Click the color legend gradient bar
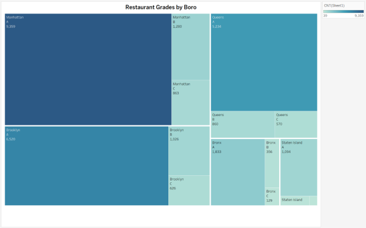366x228 pixels. (343, 12)
